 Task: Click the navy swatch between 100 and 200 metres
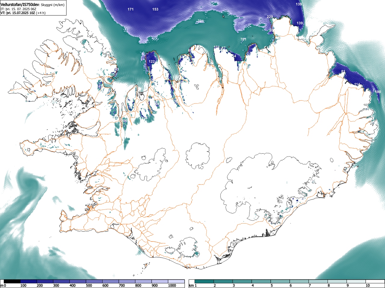click(29, 281)
